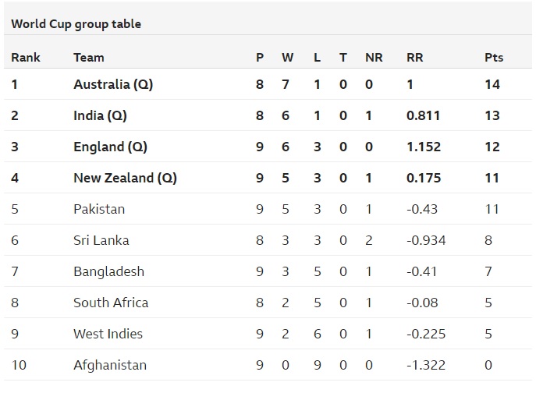Click the World Cup group table heading

click(76, 24)
